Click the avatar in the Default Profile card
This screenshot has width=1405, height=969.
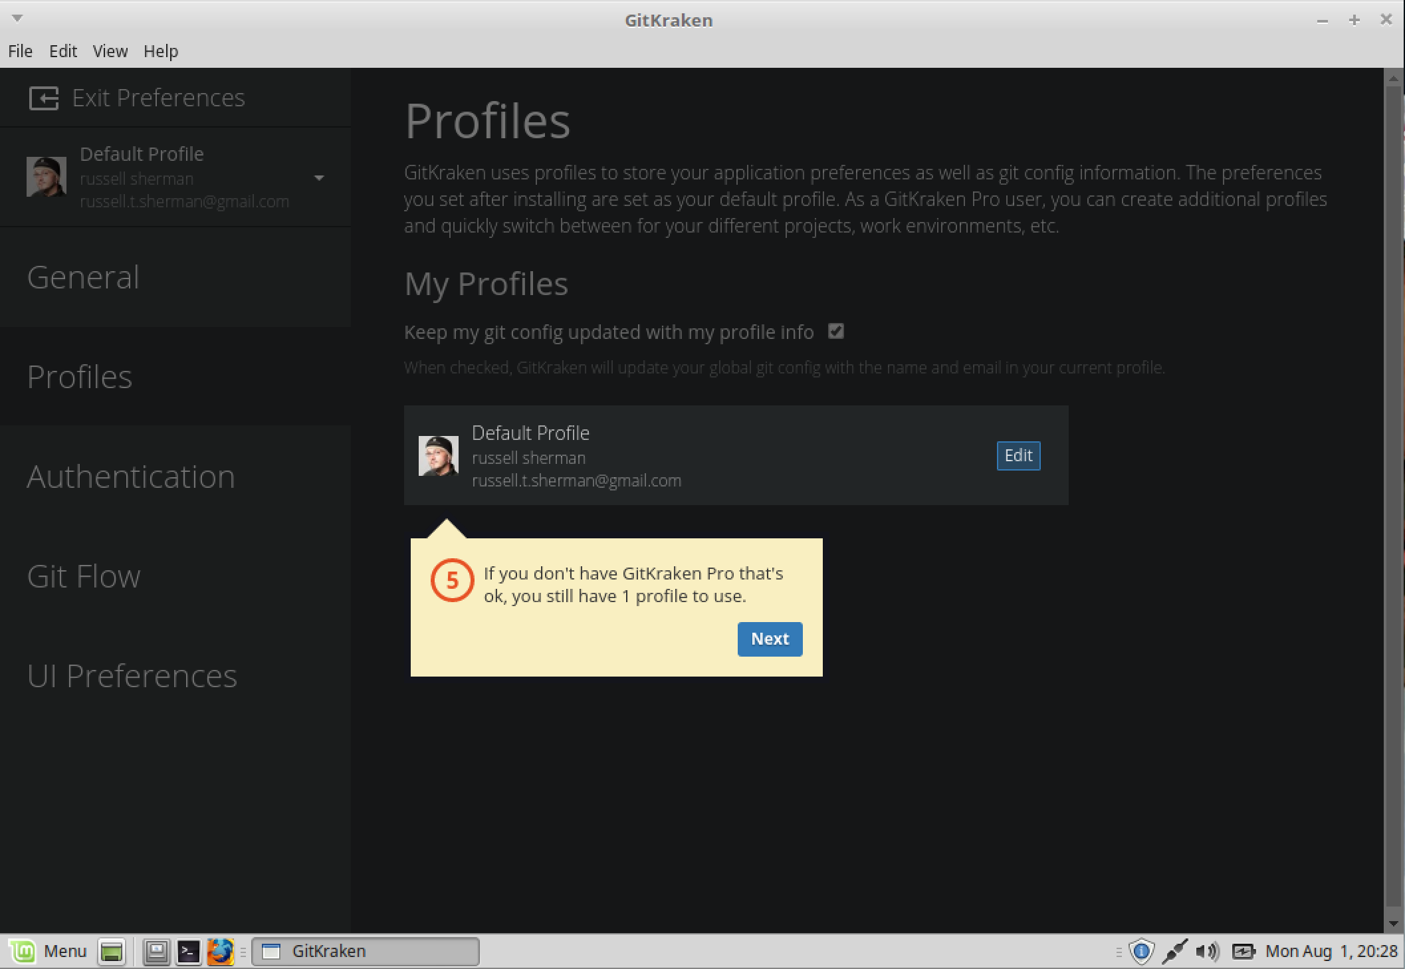coord(439,455)
